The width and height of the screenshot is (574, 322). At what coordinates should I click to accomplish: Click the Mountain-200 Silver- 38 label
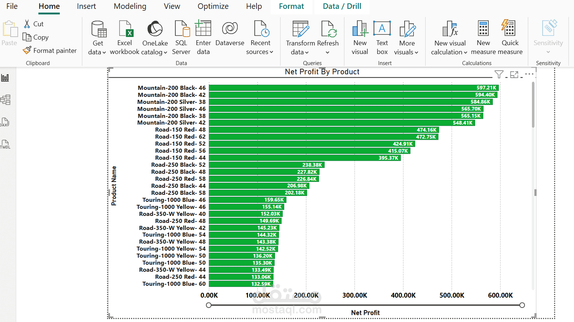[171, 102]
